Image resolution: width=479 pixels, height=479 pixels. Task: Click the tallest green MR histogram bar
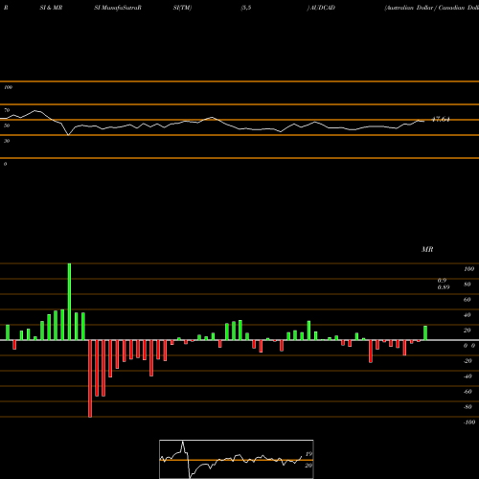[x=69, y=302]
